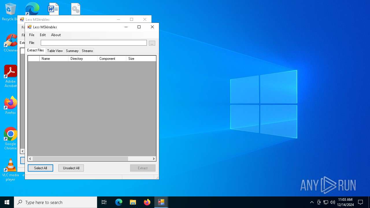Screen dimensions: 370x208
Task: Click the Select All button
Action: point(40,168)
